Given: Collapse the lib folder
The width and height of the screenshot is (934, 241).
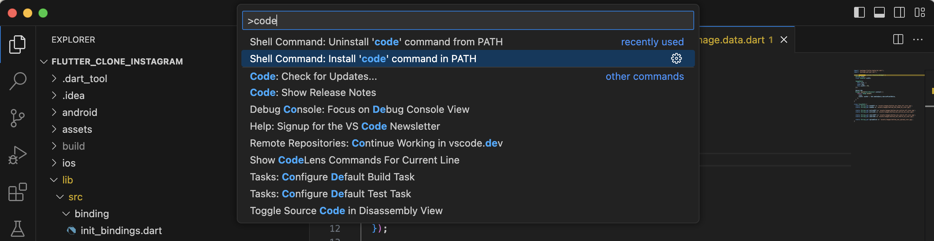Looking at the screenshot, I should pos(67,180).
